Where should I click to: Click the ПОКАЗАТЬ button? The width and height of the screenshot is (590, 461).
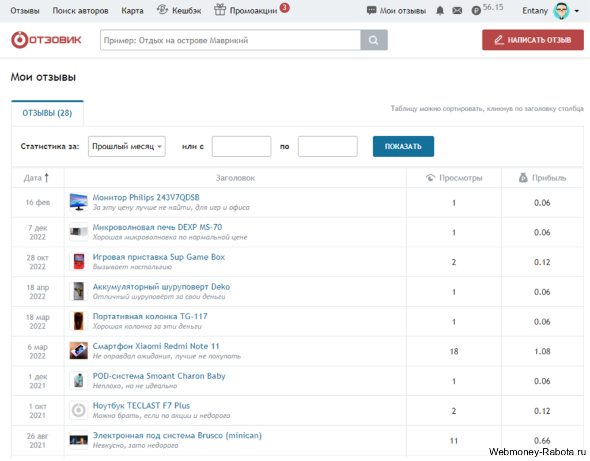[x=403, y=146]
